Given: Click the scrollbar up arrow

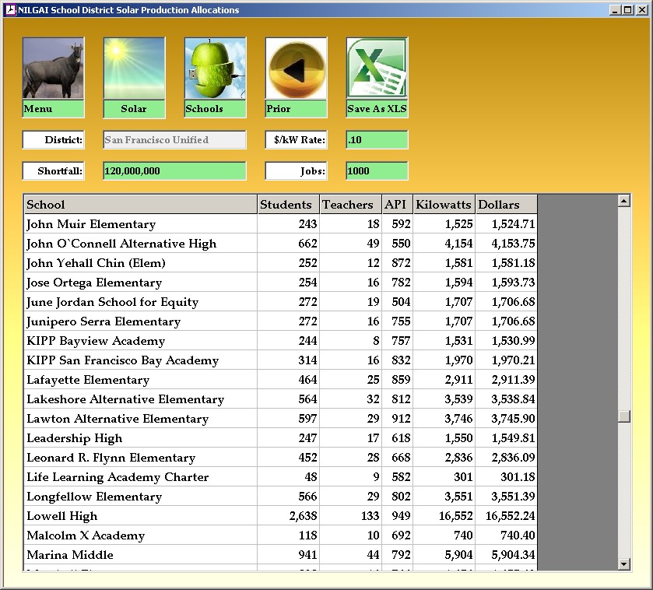Looking at the screenshot, I should (623, 201).
